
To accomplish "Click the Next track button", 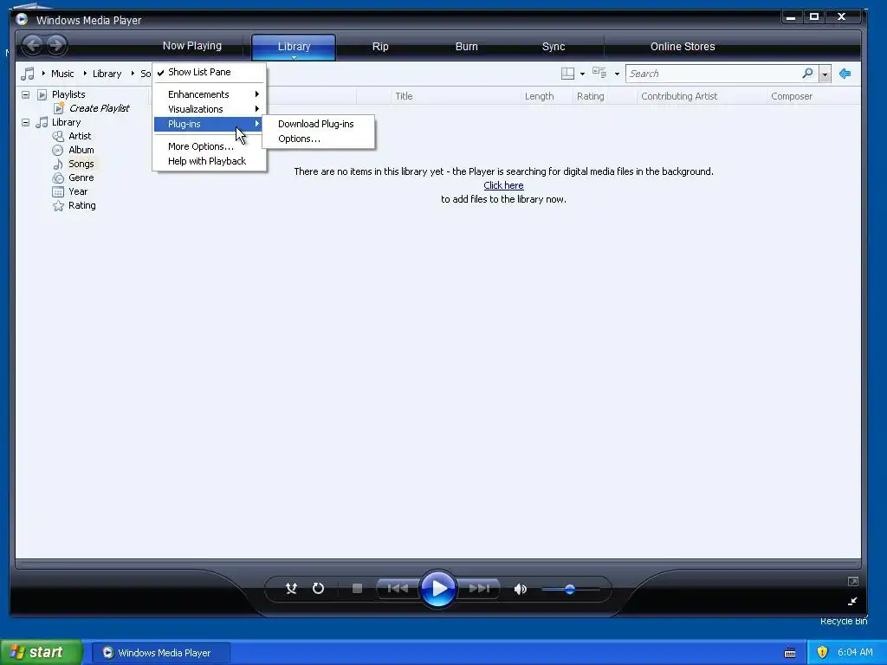I will point(479,589).
